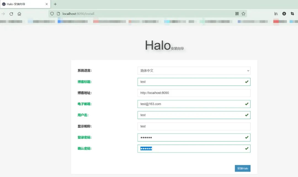Viewport: 298px width, 177px height.
Task: Click the round extension badge icon
Action: coord(284,14)
